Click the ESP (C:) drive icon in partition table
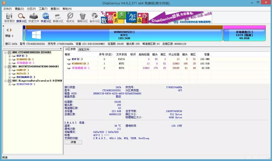The height and width of the screenshot is (161, 272). [x=69, y=59]
